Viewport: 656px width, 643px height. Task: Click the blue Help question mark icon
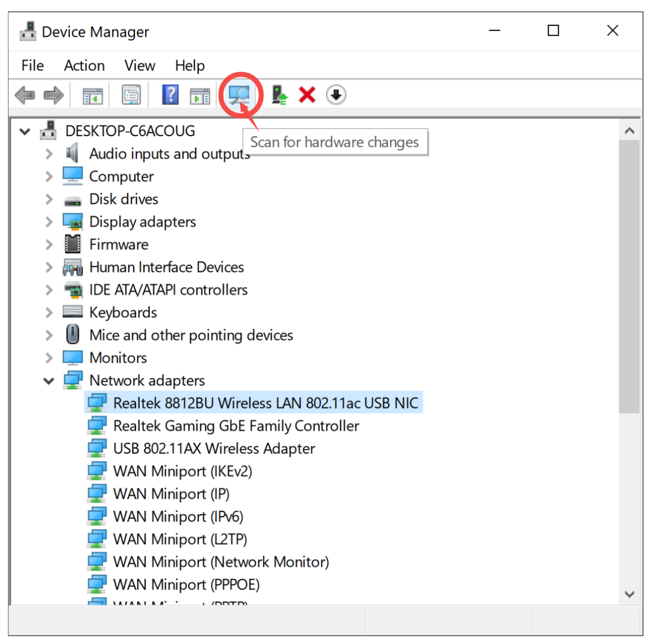pos(170,95)
